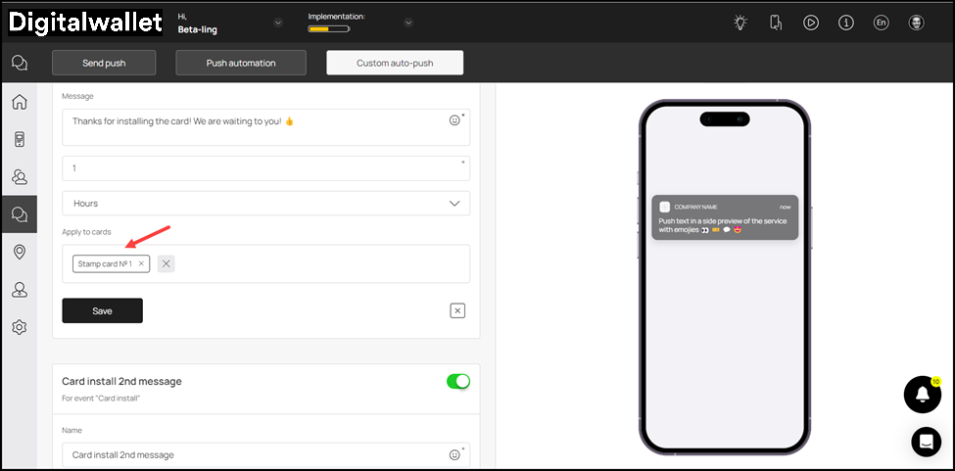Switch to the Send push tab

coord(104,63)
